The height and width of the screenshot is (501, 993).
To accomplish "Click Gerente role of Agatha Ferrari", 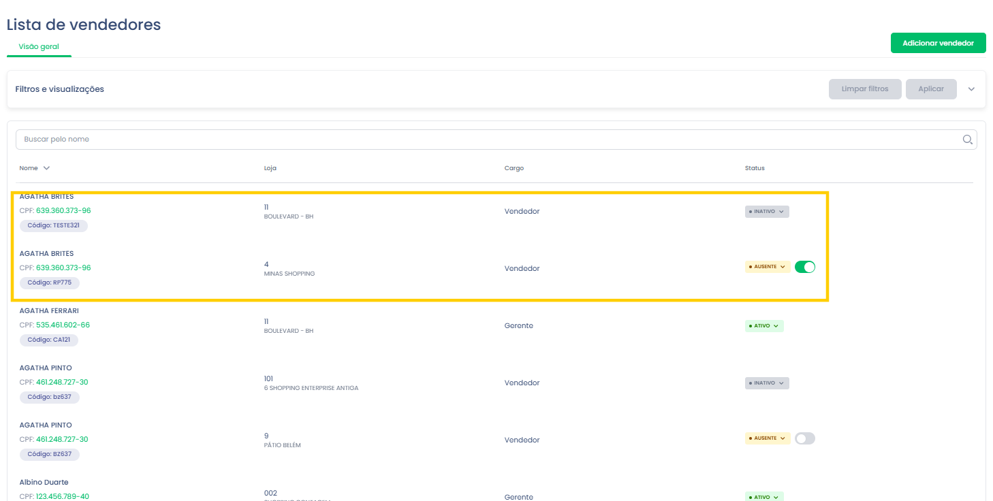I will pos(519,326).
